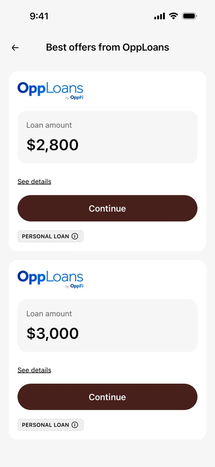215x467 pixels.
Task: Select the first PERSONAL LOAN badge
Action: tap(51, 237)
